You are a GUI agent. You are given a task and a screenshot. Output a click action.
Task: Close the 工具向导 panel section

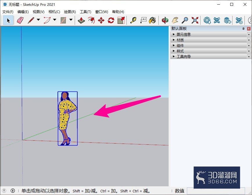point(249,57)
